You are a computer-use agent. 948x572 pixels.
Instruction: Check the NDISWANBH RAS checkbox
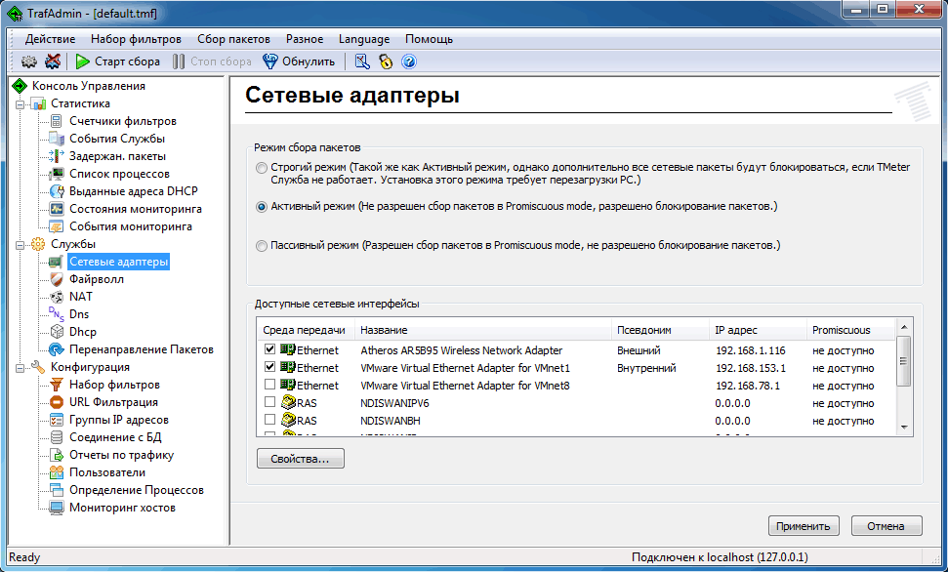269,419
